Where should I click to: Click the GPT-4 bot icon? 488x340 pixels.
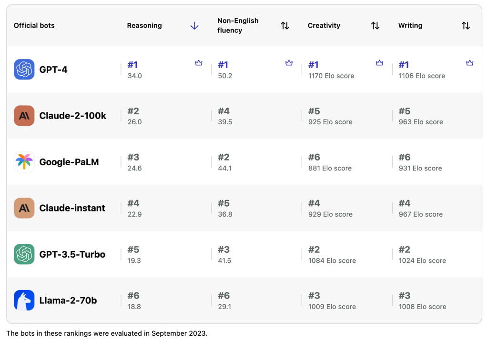[24, 70]
